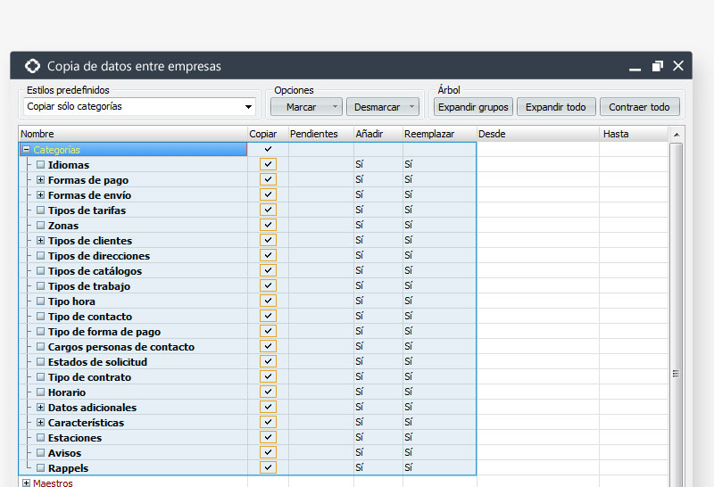Click the node icon beside Avisos
714x487 pixels.
(x=40, y=453)
